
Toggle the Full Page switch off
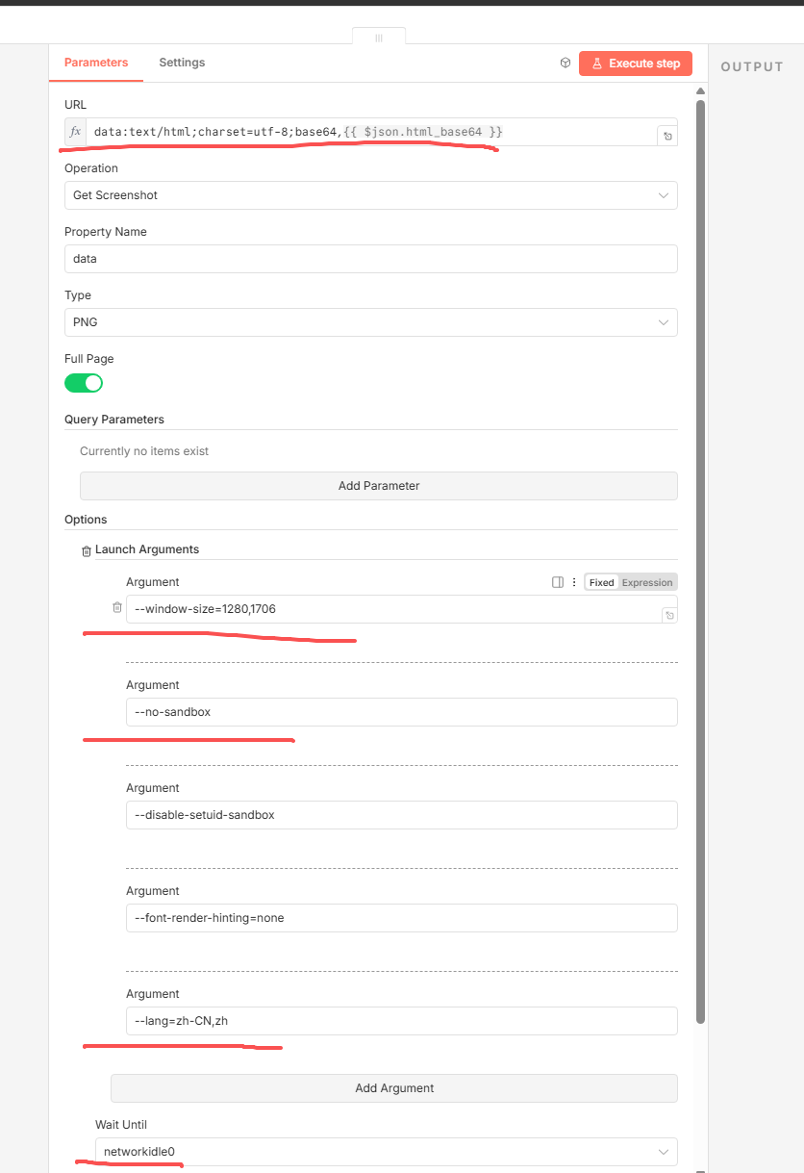(x=84, y=383)
